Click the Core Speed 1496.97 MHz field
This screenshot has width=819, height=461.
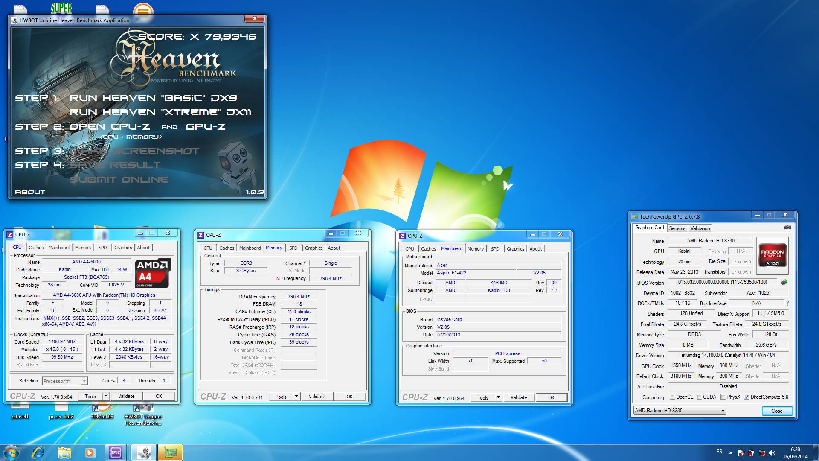tap(62, 342)
